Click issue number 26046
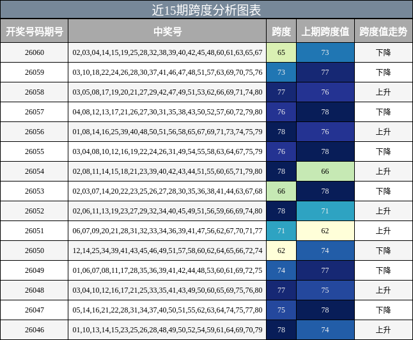Image resolution: width=413 pixels, height=340 pixels. [x=35, y=330]
